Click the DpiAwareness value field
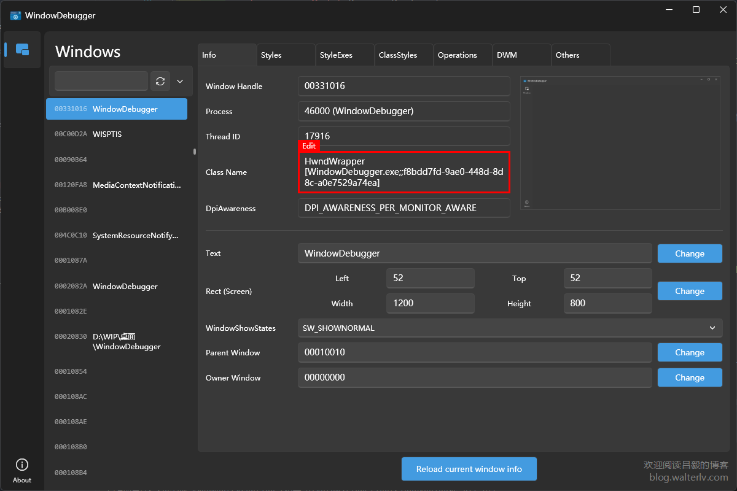Image resolution: width=737 pixels, height=491 pixels. pyautogui.click(x=404, y=208)
